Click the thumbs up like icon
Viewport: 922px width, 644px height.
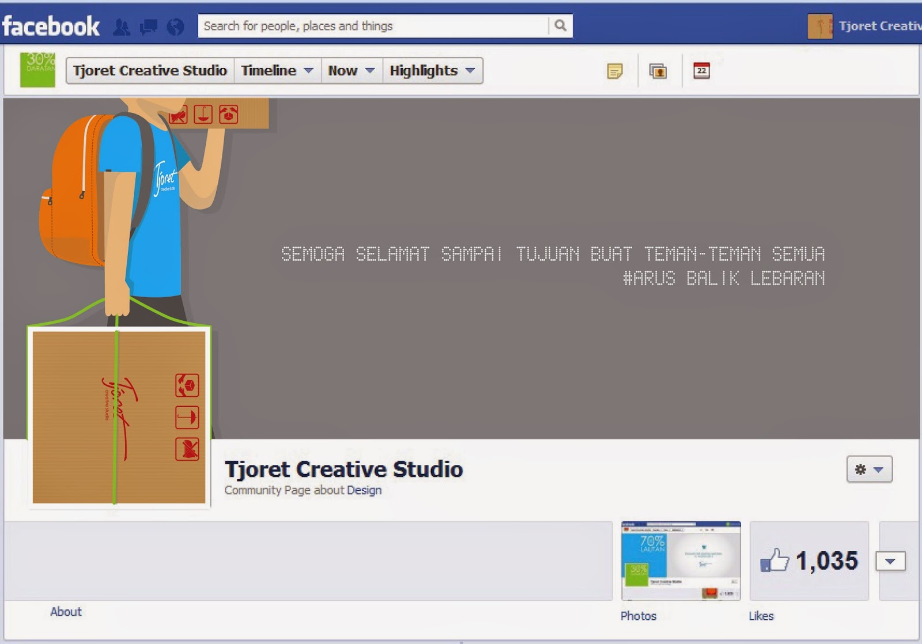point(774,560)
